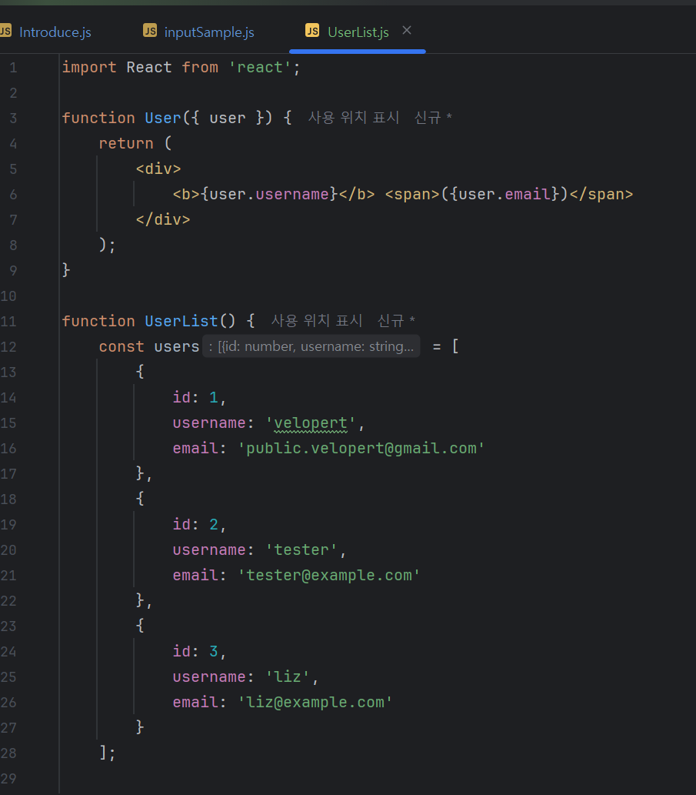Click 'liz@example.com' email string
This screenshot has height=795, width=696.
(315, 702)
